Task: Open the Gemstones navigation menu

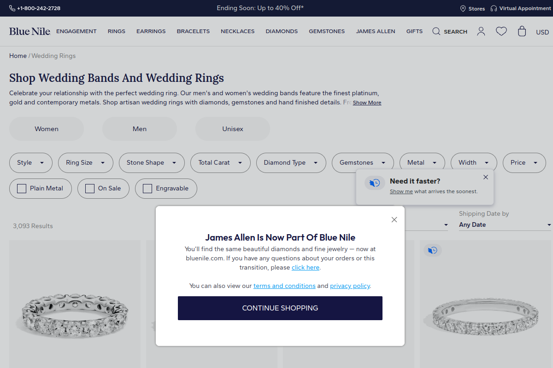Action: click(327, 31)
